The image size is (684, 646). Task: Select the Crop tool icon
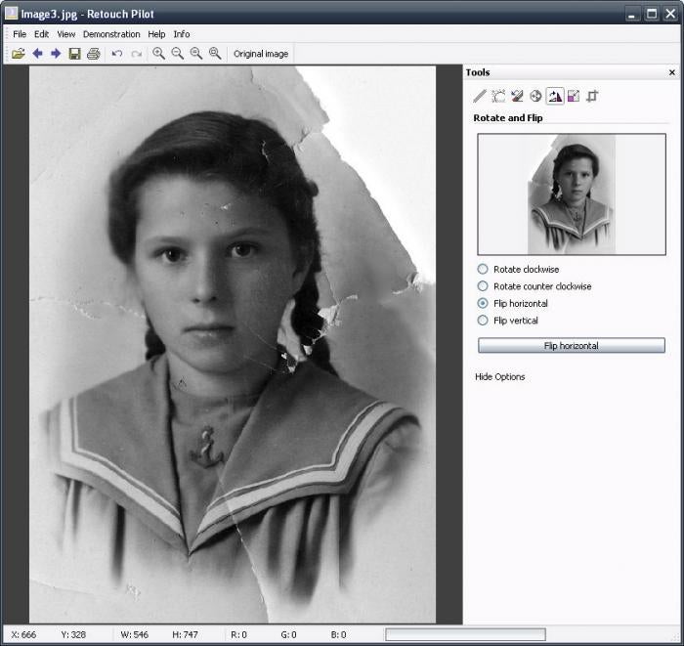pyautogui.click(x=592, y=96)
